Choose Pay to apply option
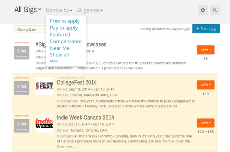The width and height of the screenshot is (230, 152). coord(64,28)
